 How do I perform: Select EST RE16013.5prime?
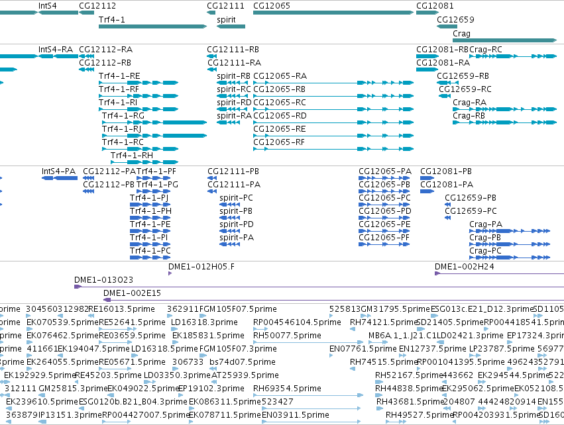pos(121,309)
